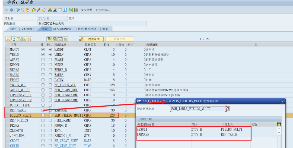Run the Check icon in the toolbar

tap(34, 10)
